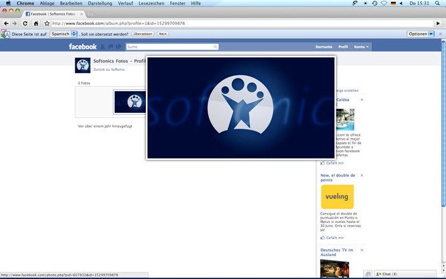
Task: Open the Deutsches TV im Ausland ad title
Action: pyautogui.click(x=336, y=252)
